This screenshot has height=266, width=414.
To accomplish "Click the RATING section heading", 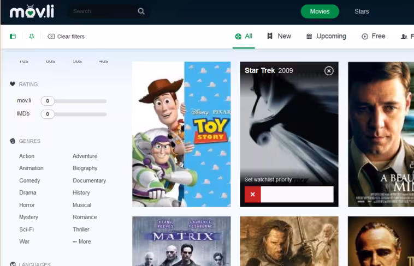I will [x=28, y=84].
